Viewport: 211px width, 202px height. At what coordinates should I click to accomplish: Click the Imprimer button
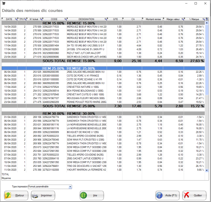click(43, 195)
